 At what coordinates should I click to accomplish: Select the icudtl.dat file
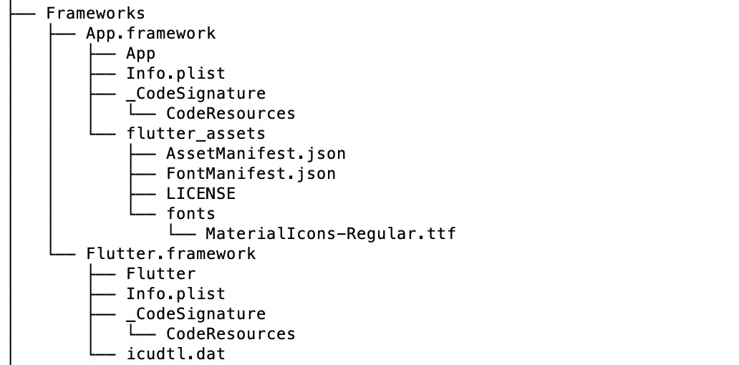point(175,354)
